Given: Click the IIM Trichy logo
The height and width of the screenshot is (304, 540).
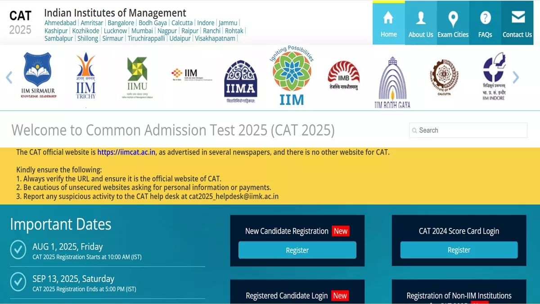Looking at the screenshot, I should pyautogui.click(x=85, y=76).
